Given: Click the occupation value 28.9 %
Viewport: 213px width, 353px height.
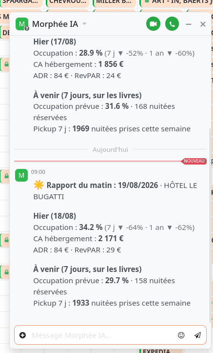Looking at the screenshot, I should tap(91, 53).
